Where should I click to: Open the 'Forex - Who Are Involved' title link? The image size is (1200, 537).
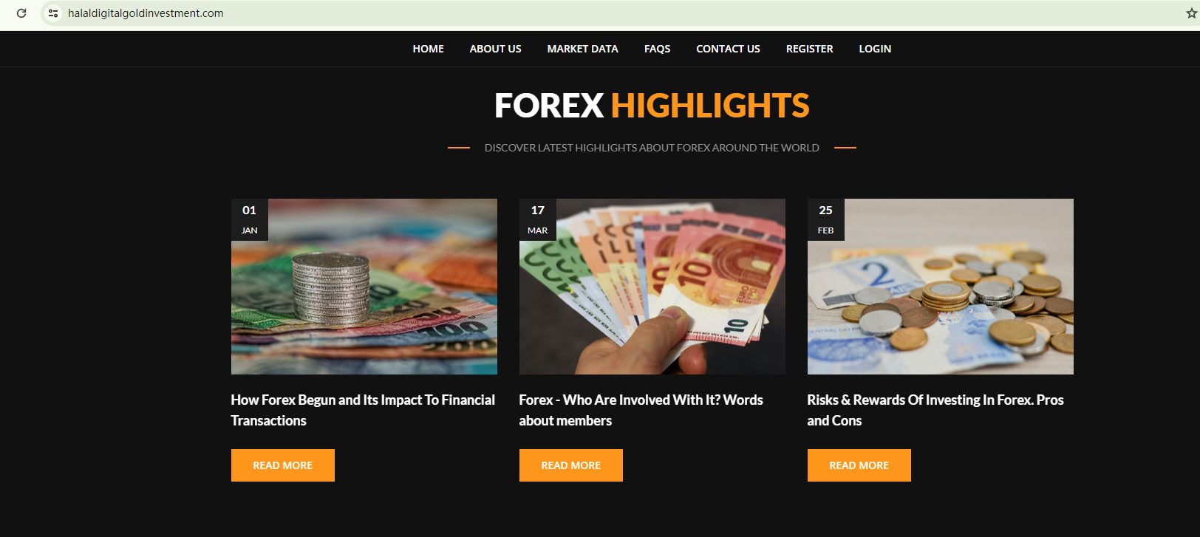[641, 410]
